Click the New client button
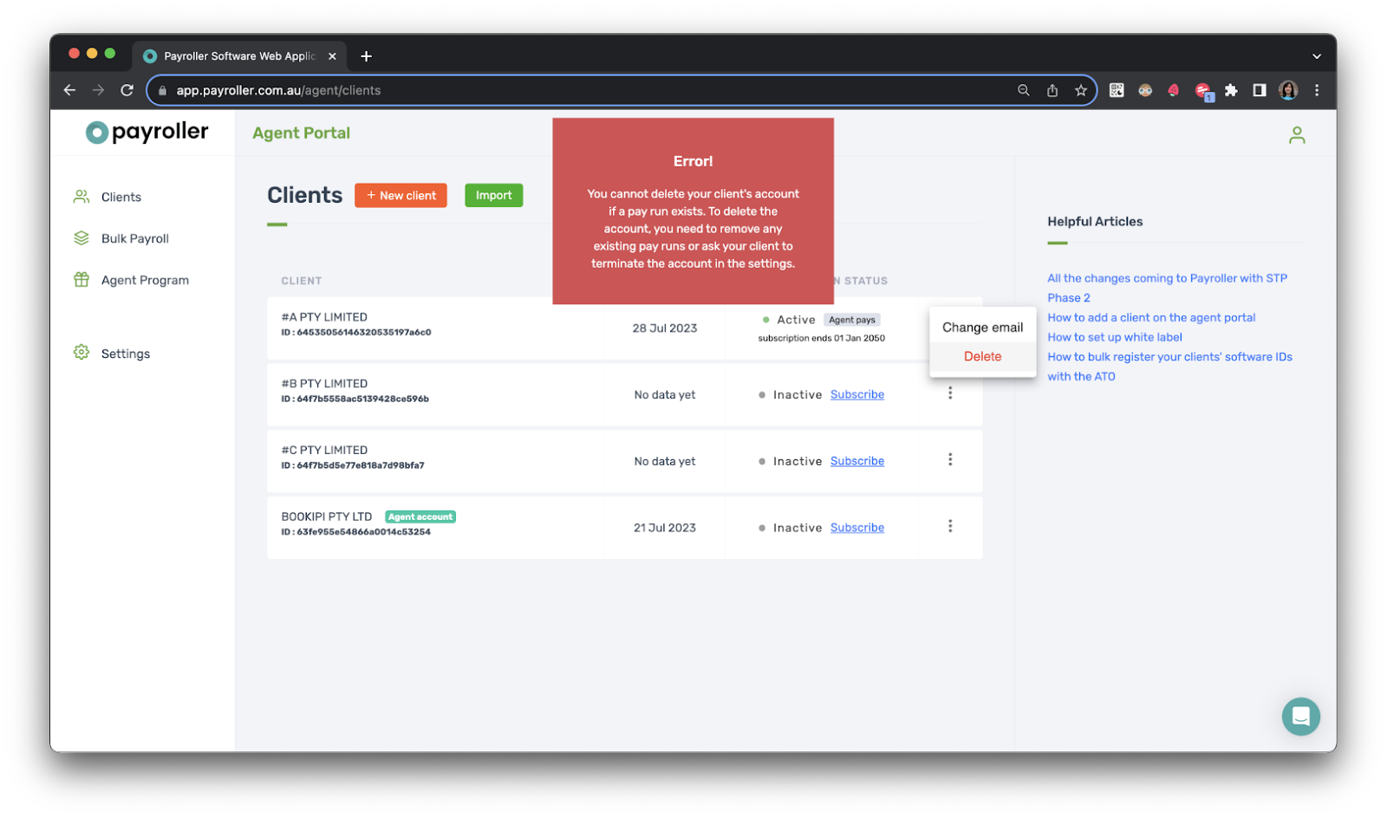The image size is (1387, 818). 400,196
